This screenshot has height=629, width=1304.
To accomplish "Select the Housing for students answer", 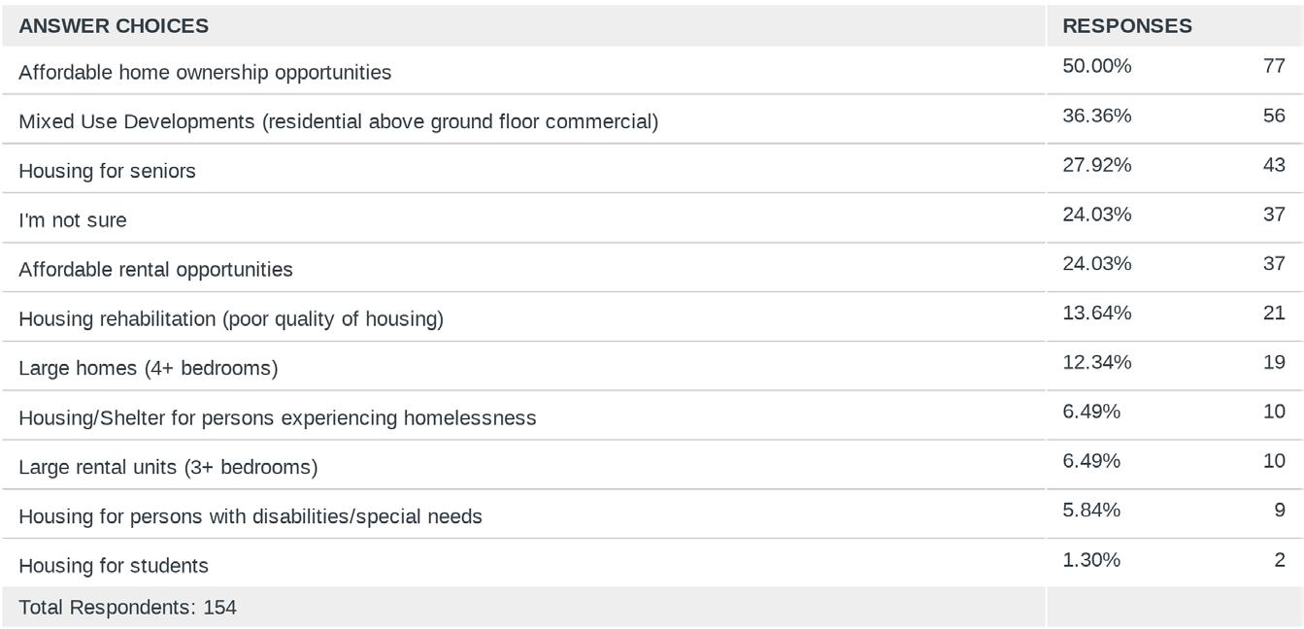I will (x=114, y=566).
